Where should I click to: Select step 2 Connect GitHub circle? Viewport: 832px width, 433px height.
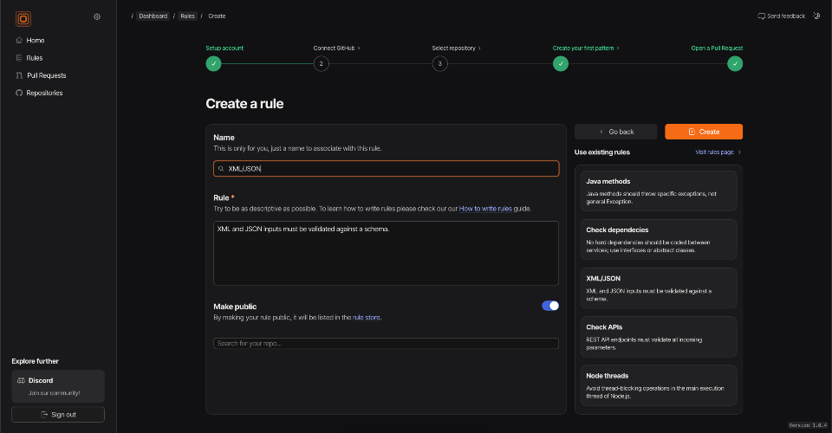click(321, 63)
